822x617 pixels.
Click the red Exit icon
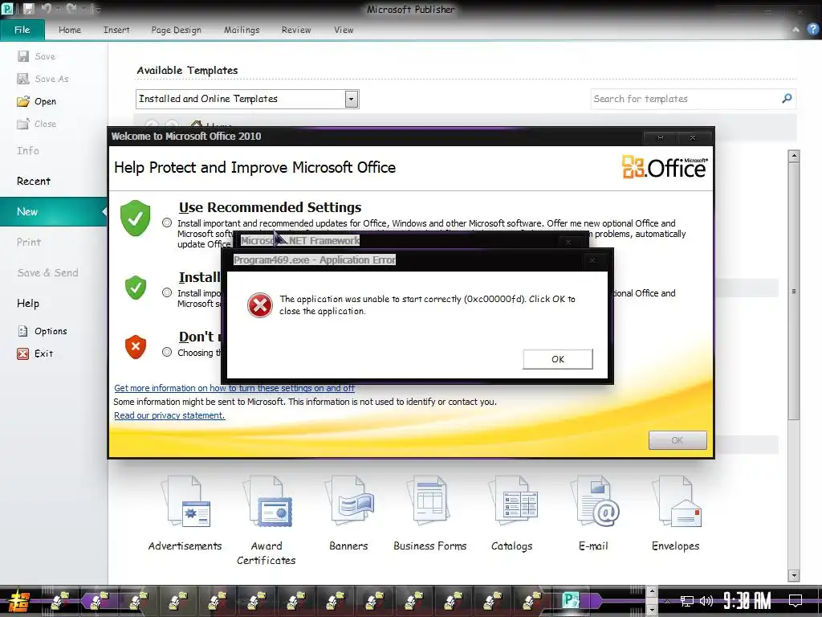pyautogui.click(x=23, y=353)
